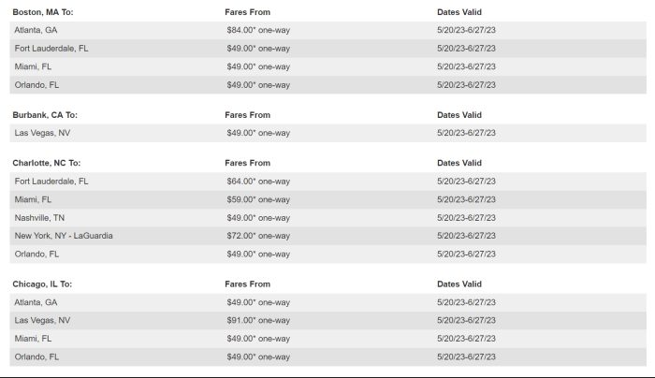Click the $64.00 one-way fare
Image resolution: width=655 pixels, height=378 pixels.
coord(258,182)
